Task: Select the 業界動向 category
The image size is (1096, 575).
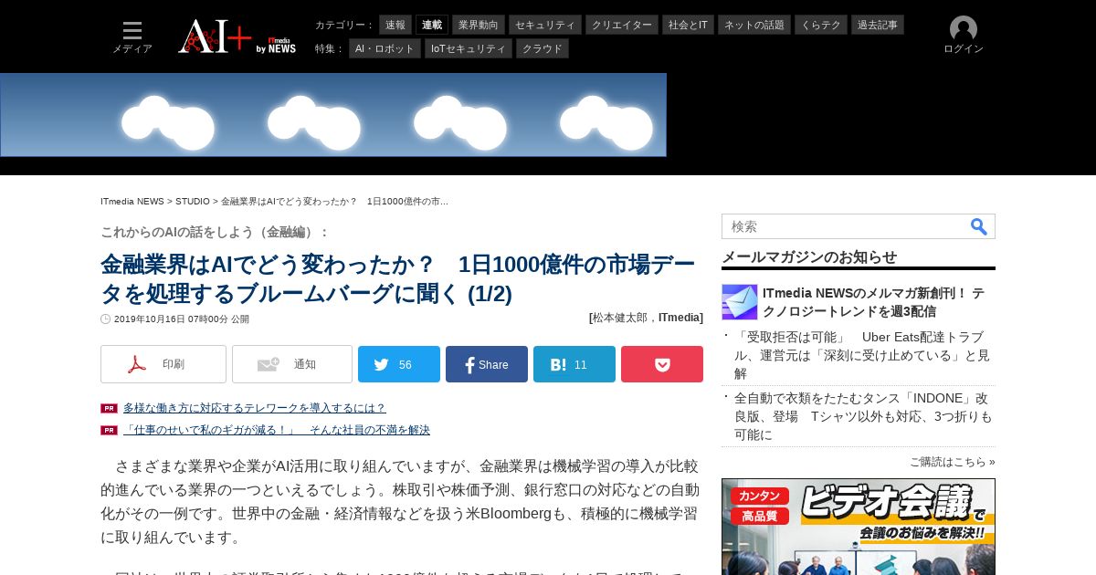Action: pos(479,25)
